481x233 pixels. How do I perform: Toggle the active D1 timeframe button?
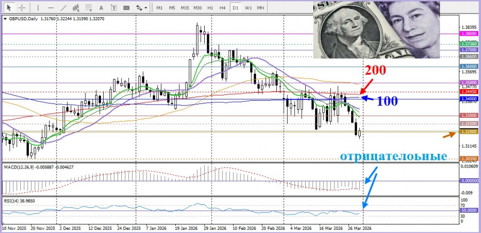pyautogui.click(x=235, y=8)
